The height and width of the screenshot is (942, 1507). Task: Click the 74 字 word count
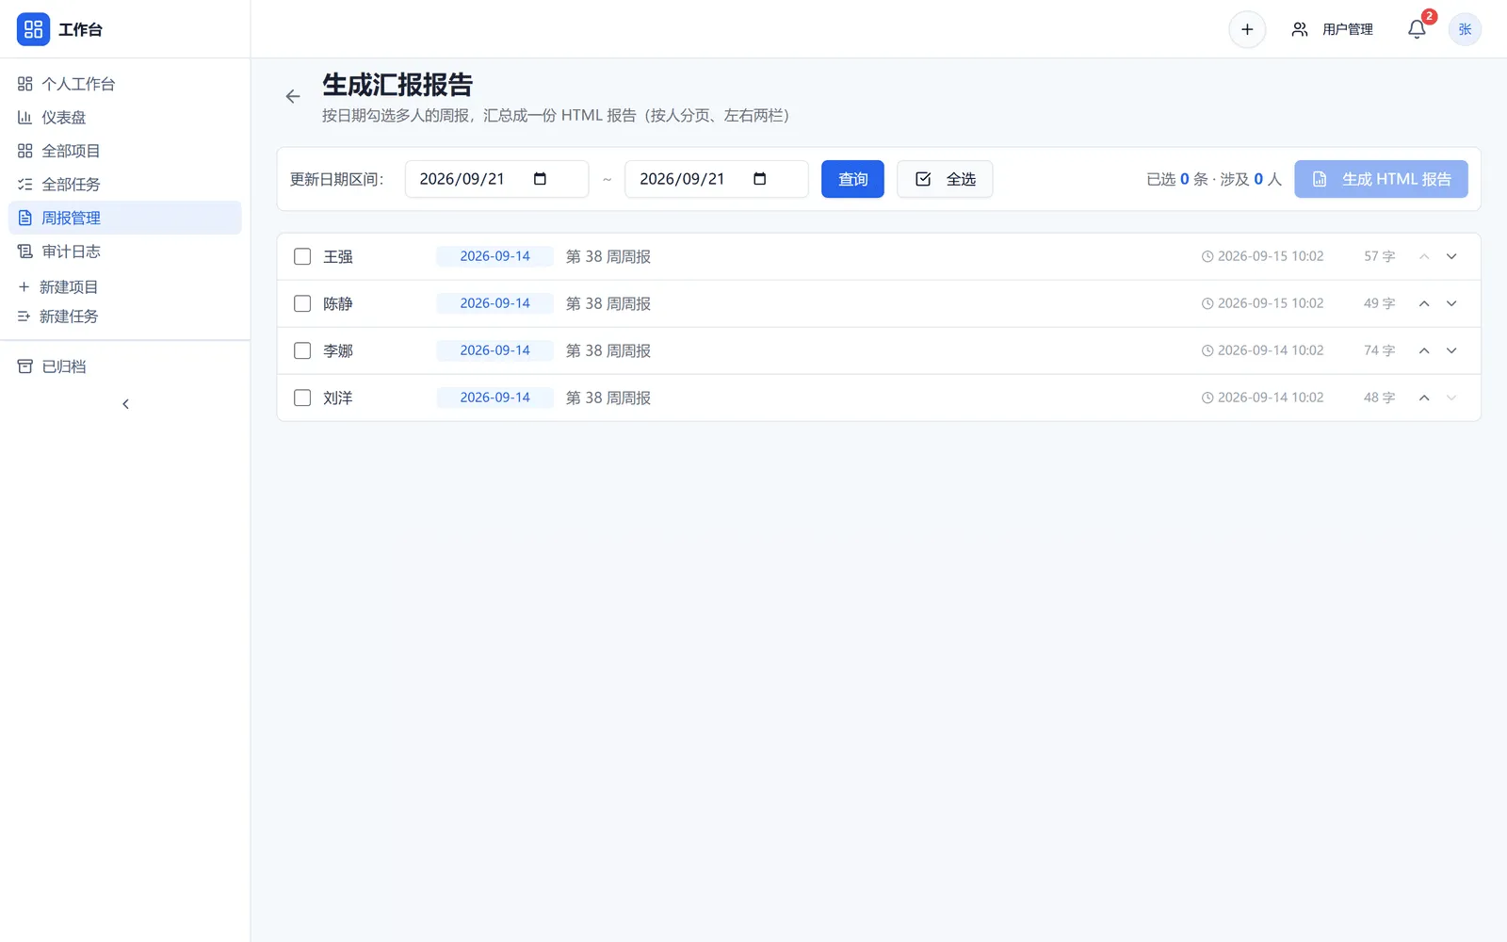tap(1380, 350)
